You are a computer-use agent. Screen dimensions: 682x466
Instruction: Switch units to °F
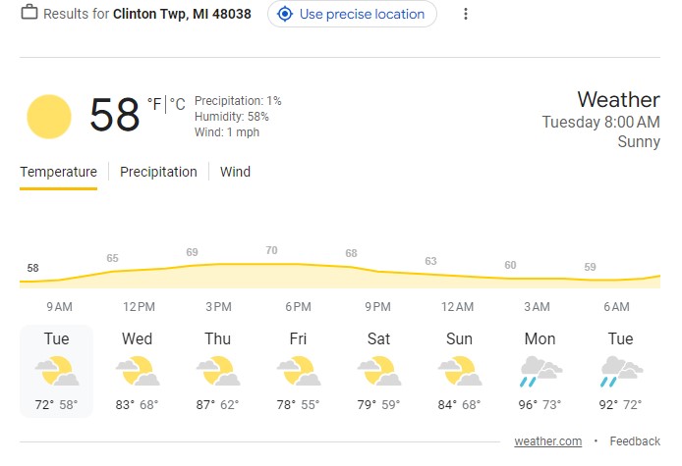(154, 104)
